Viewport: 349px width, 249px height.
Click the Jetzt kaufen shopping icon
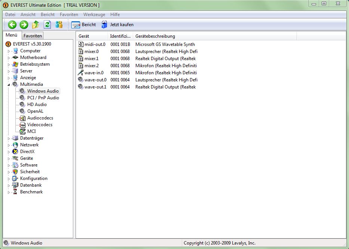coord(104,25)
